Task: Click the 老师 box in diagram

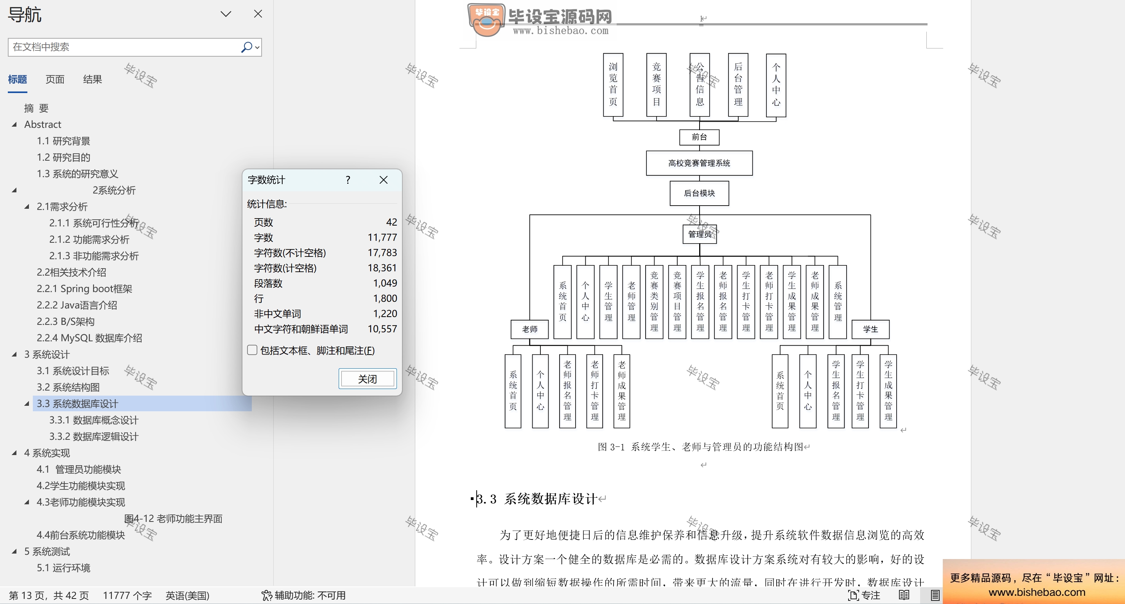Action: pos(530,329)
